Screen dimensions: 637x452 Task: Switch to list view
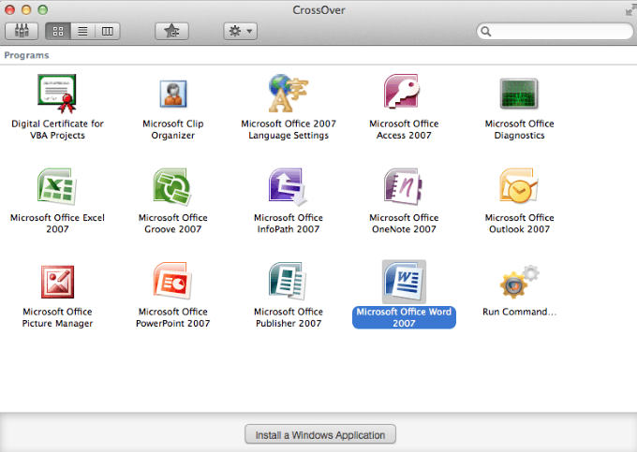point(82,31)
